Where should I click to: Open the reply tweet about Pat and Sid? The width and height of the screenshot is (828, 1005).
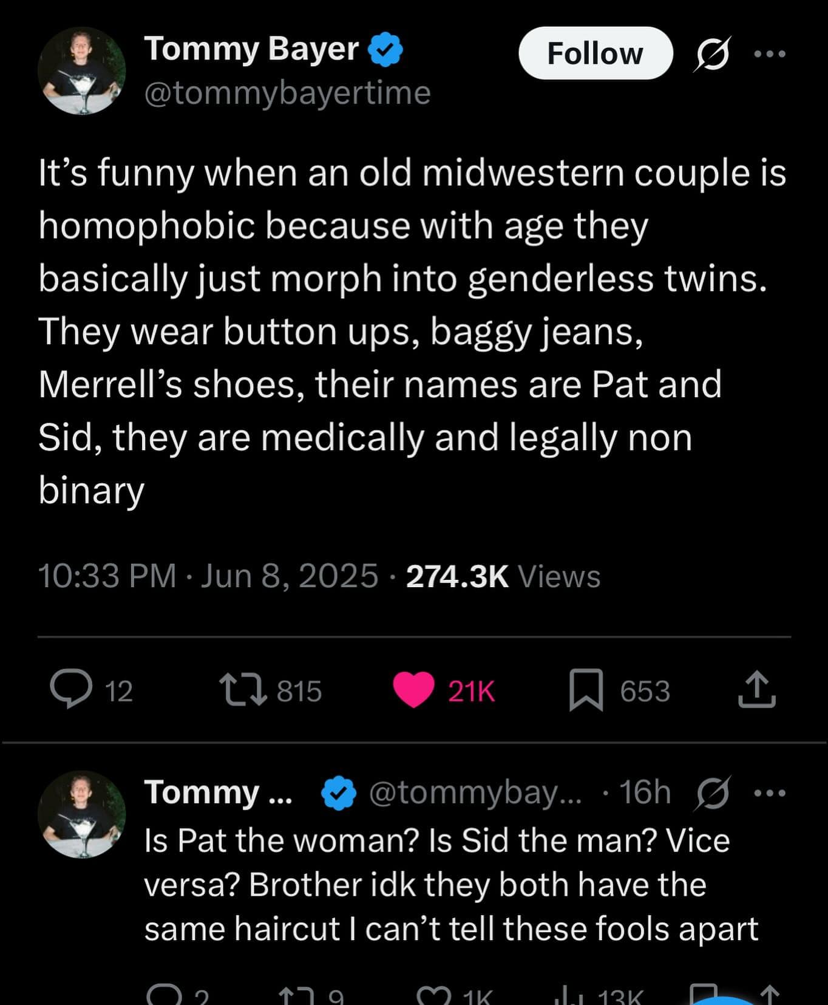pyautogui.click(x=450, y=885)
